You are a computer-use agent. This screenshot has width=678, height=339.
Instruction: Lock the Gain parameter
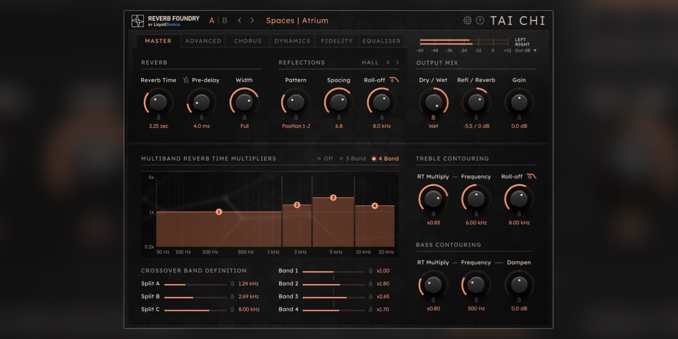click(x=519, y=118)
